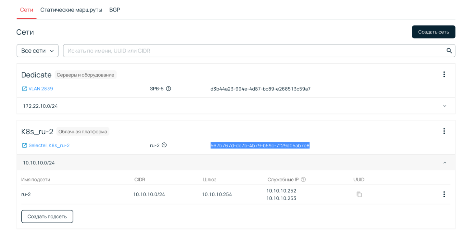Viewport: 469px width, 231px height.
Task: Select the Сети tab
Action: coord(26,10)
